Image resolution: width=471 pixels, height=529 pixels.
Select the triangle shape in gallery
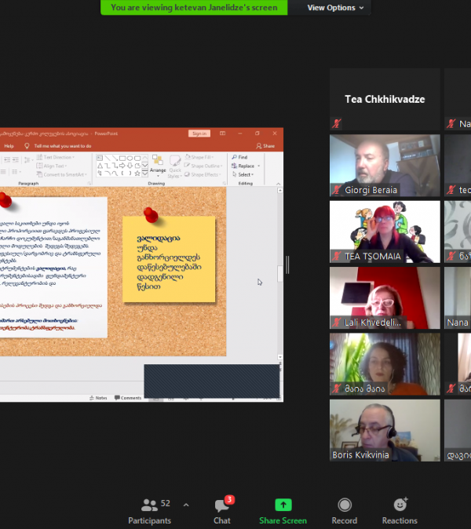tap(100, 166)
